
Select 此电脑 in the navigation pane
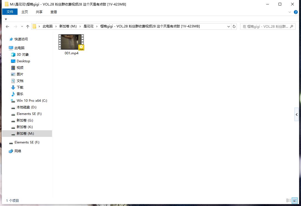(19, 48)
